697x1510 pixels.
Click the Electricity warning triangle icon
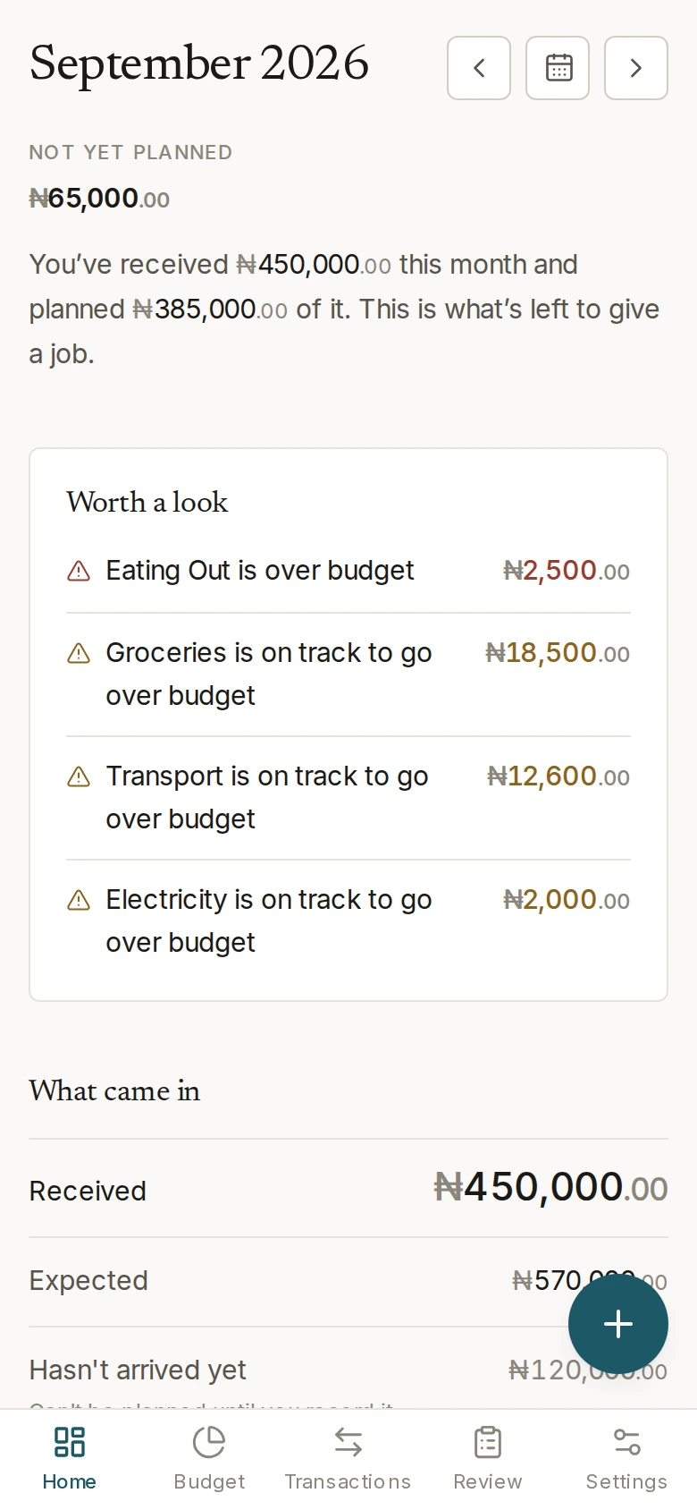tap(79, 900)
